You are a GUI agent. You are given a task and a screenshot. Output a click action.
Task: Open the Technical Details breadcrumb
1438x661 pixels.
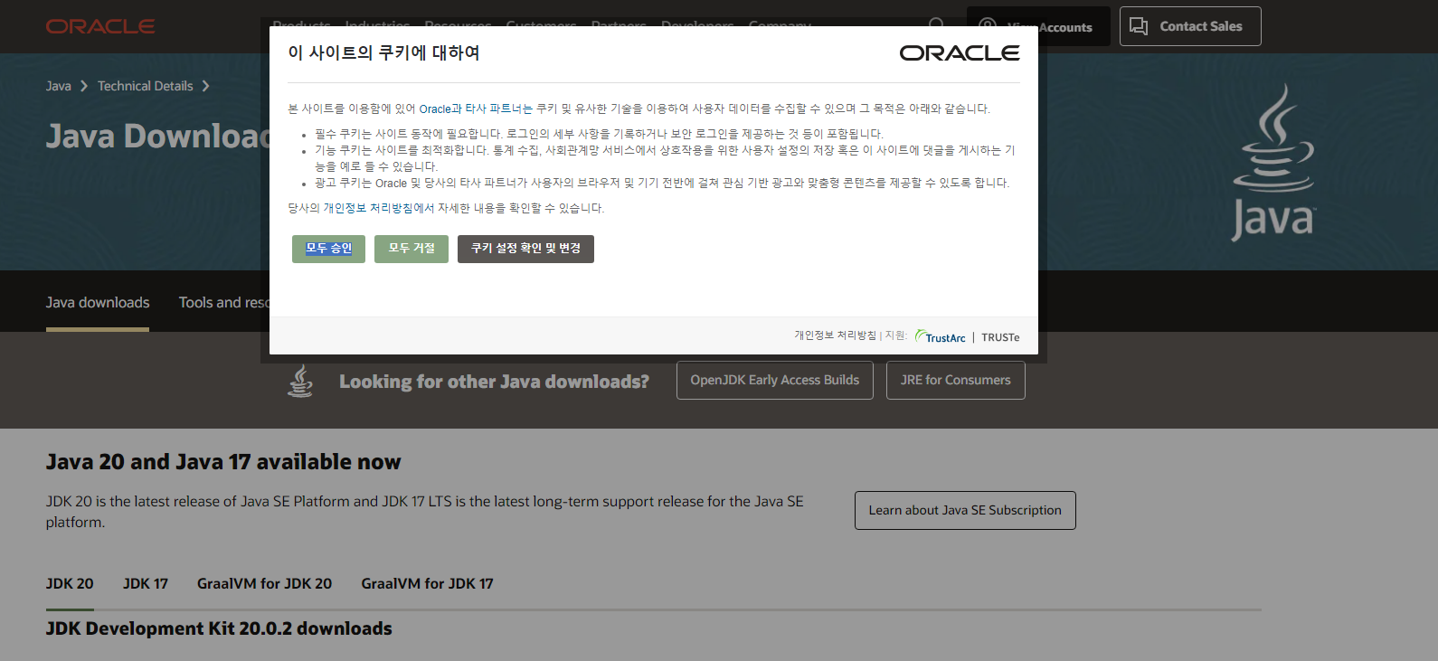click(146, 86)
